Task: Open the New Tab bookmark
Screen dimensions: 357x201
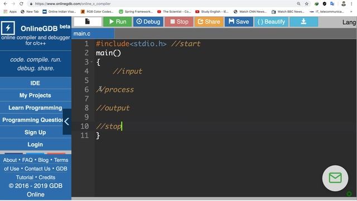Action: pyautogui.click(x=30, y=12)
